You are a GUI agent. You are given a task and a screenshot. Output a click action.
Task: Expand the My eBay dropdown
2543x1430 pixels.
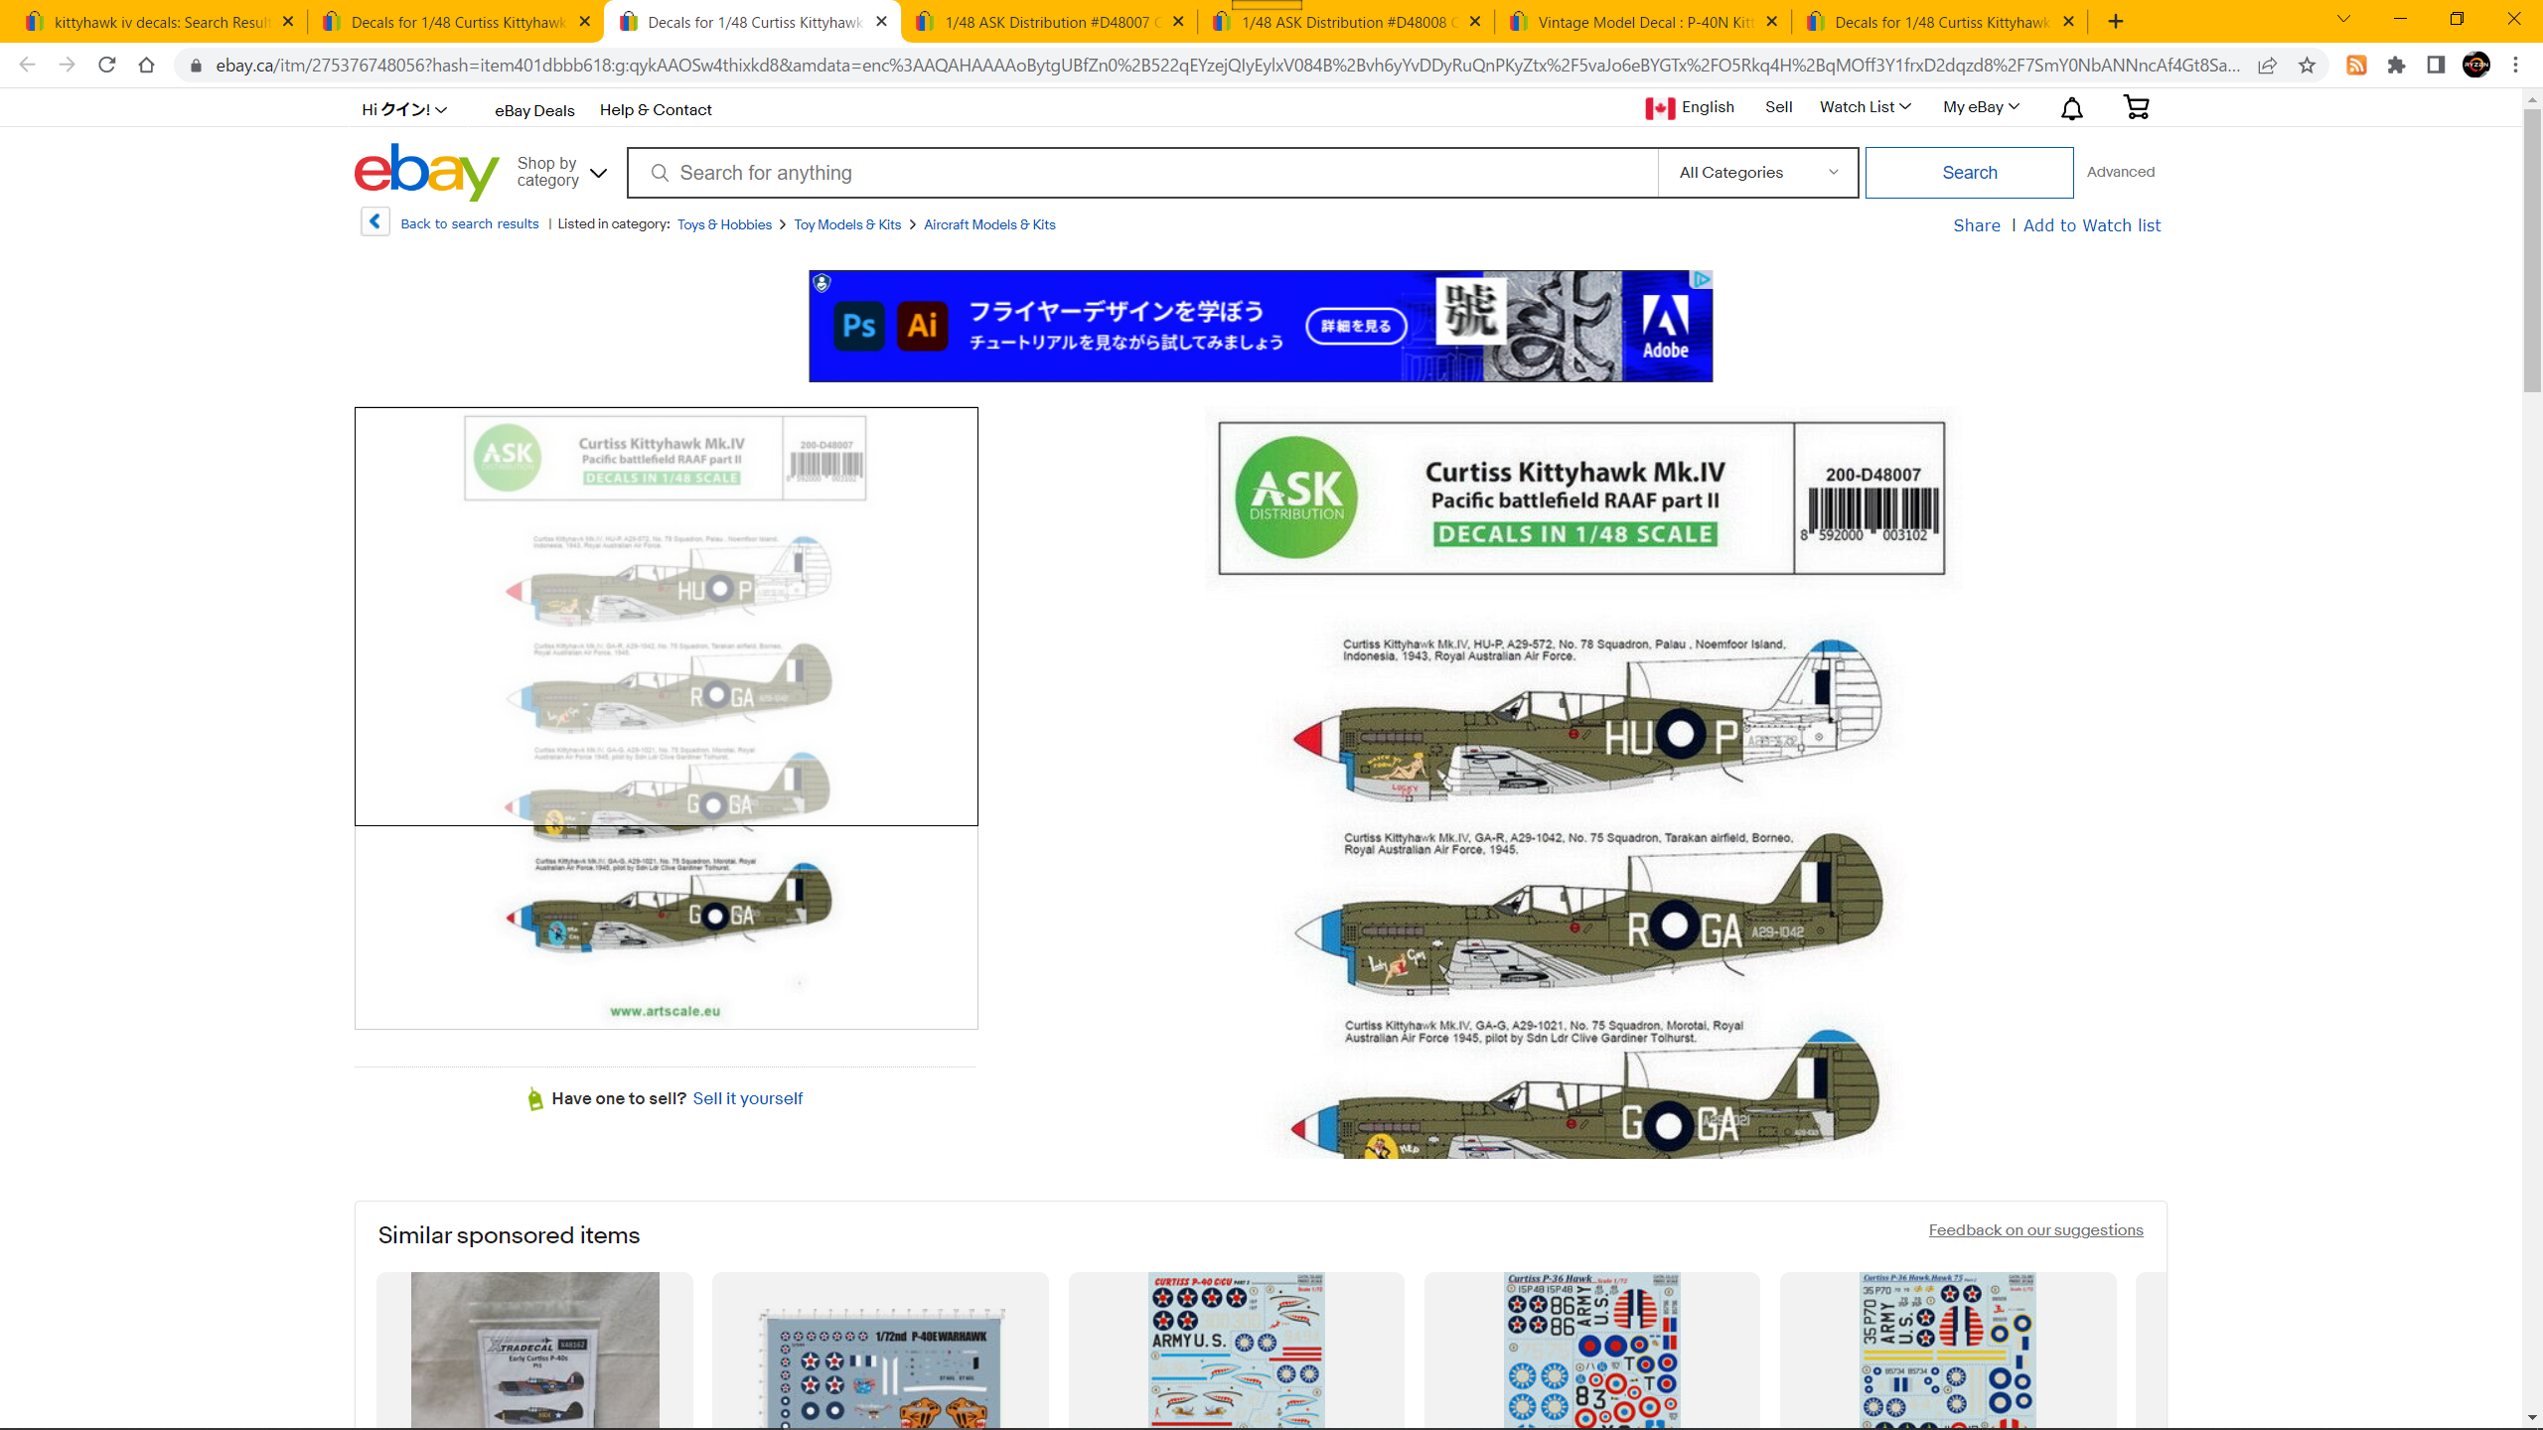coord(1981,107)
